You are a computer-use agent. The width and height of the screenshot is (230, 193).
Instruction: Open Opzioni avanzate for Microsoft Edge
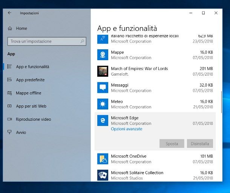tap(127, 129)
